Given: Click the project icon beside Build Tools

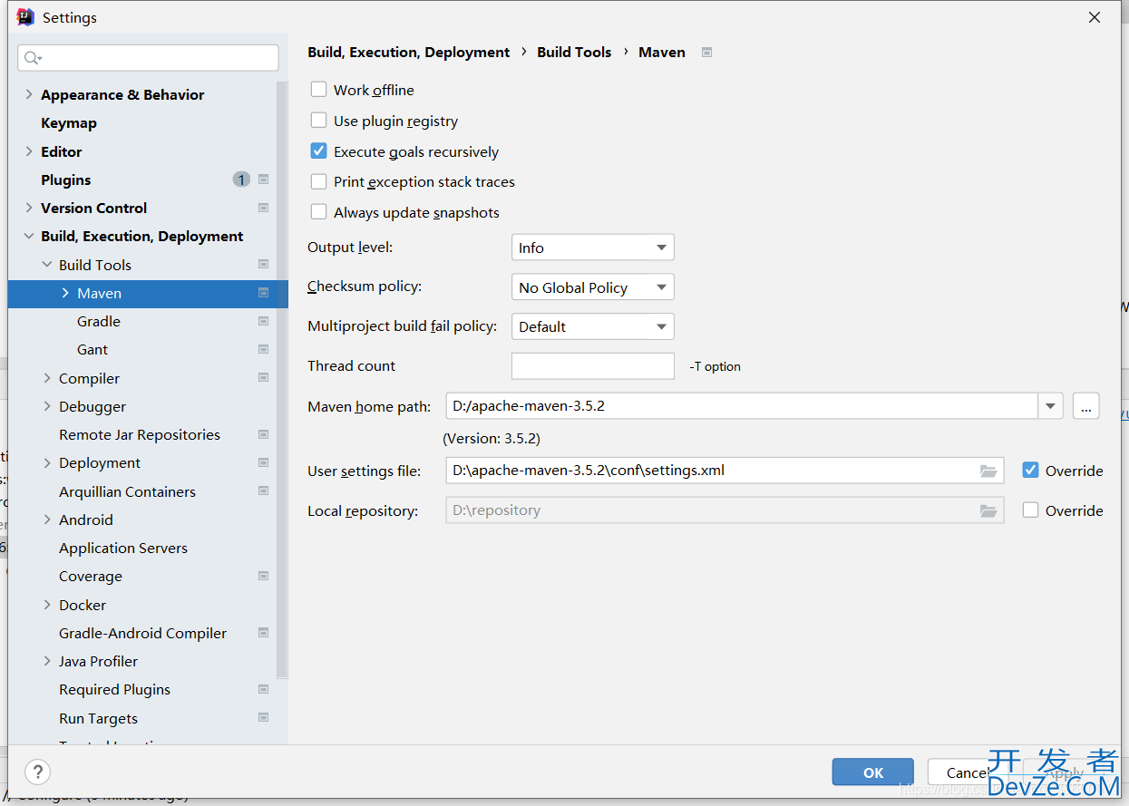Looking at the screenshot, I should tap(263, 265).
